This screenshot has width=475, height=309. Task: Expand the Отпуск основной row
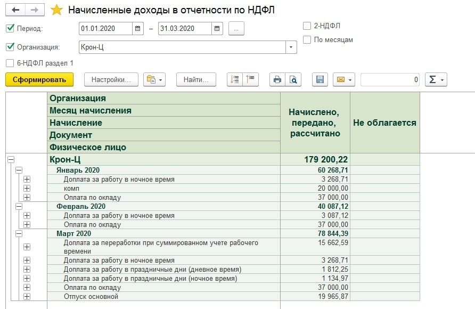click(27, 296)
